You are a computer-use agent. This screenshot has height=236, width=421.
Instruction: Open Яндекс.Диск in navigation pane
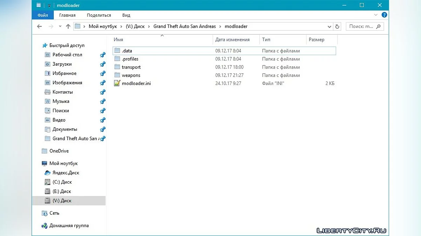(66, 173)
